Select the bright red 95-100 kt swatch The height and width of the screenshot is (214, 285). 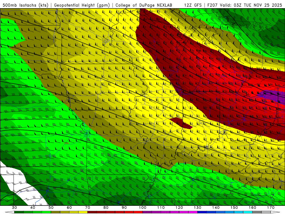(x=138, y=212)
